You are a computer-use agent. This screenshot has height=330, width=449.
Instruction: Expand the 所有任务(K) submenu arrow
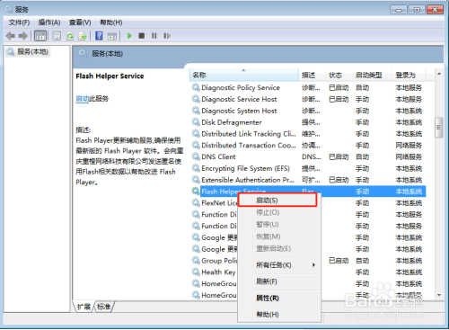point(313,265)
